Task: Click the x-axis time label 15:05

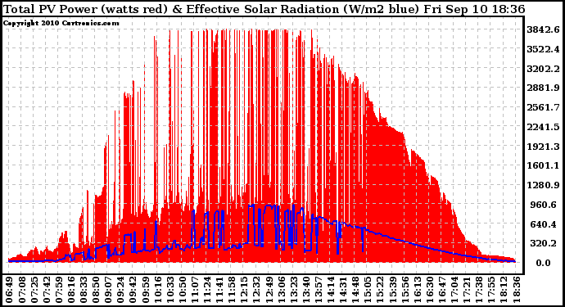Action: pos(368,290)
